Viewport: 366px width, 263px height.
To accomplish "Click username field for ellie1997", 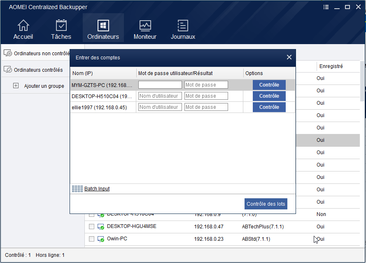I will tap(160, 107).
